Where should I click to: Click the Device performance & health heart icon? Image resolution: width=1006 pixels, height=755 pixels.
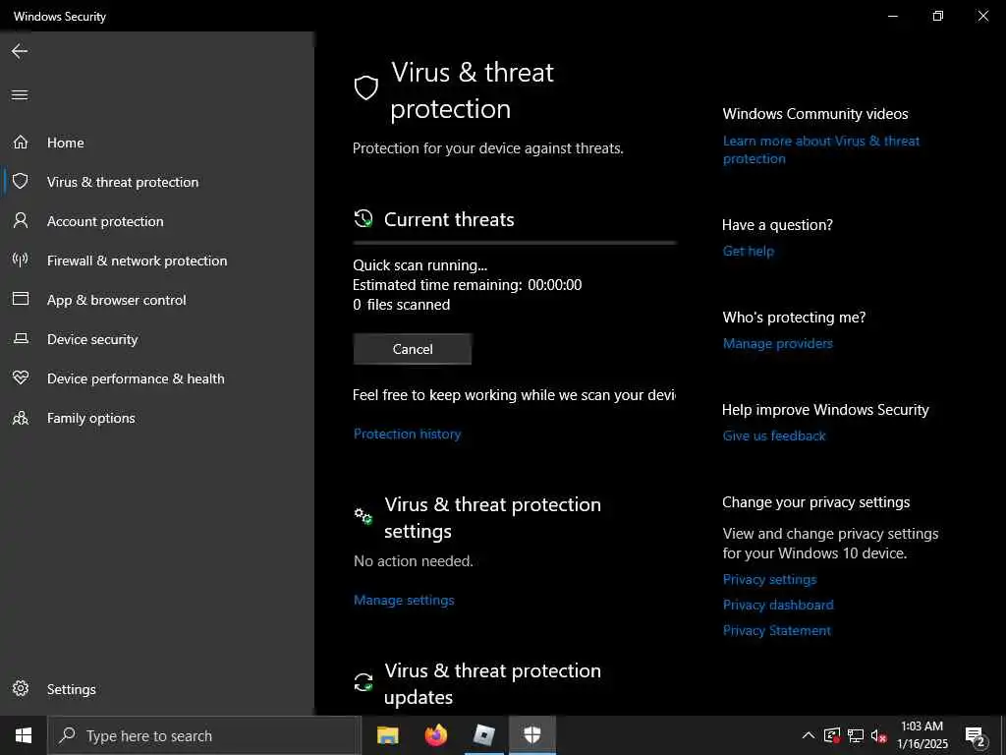(x=20, y=378)
